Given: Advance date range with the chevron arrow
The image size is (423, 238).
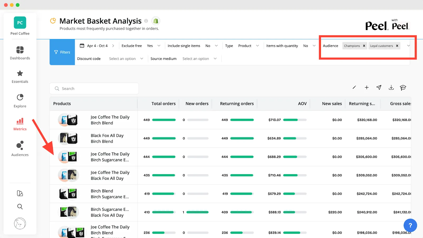Looking at the screenshot, I should coord(113,46).
